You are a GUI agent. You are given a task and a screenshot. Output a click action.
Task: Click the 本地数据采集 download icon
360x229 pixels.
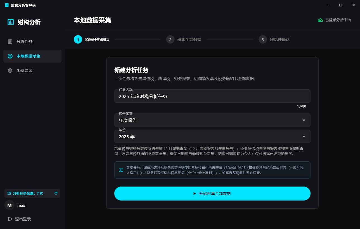[10, 56]
